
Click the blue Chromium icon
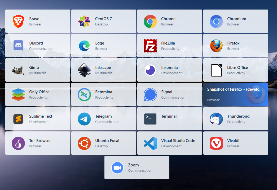click(x=216, y=21)
